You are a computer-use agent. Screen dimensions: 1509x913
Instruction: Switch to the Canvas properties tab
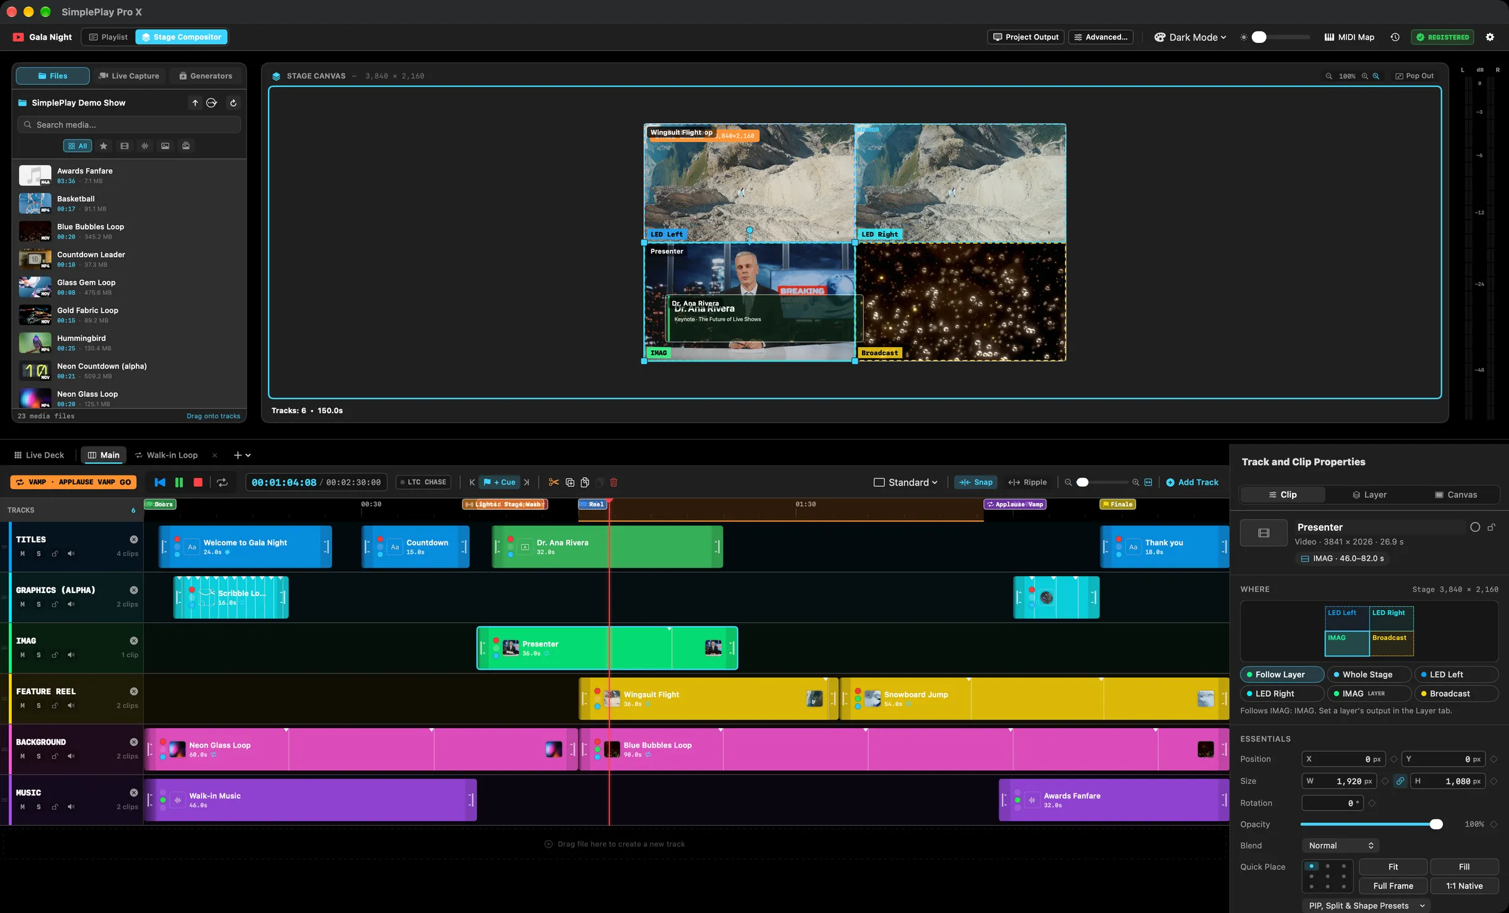click(x=1456, y=495)
